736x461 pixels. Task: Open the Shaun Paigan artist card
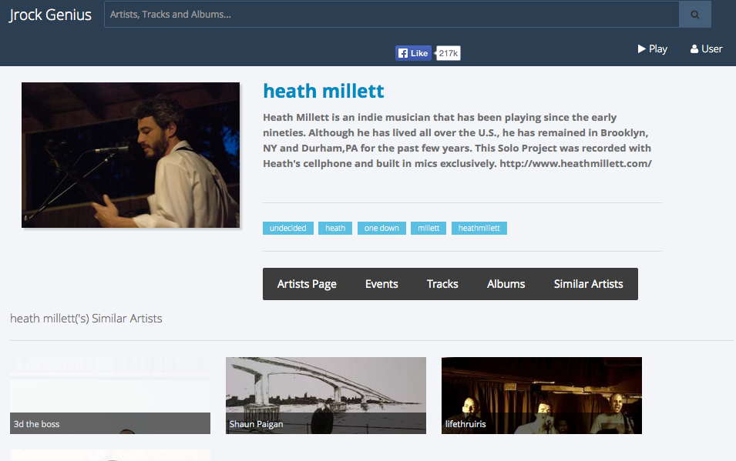tap(326, 396)
